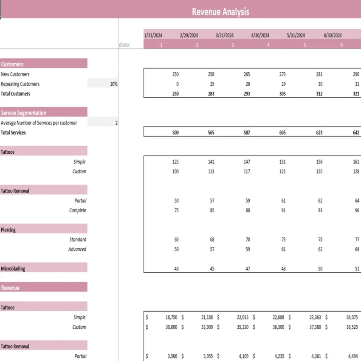Click the Service Segmentation section header
This screenshot has width=361, height=361.
tap(42, 113)
